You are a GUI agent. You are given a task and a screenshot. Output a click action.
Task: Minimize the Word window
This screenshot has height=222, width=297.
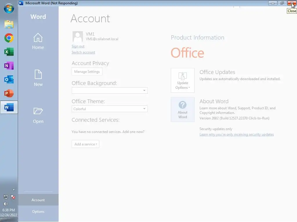273,3
